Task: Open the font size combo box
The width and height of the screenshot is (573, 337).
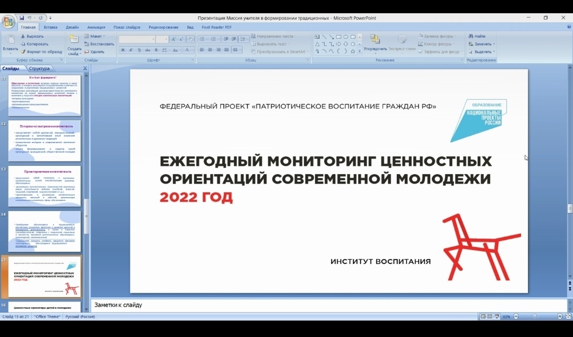Action: [x=162, y=39]
